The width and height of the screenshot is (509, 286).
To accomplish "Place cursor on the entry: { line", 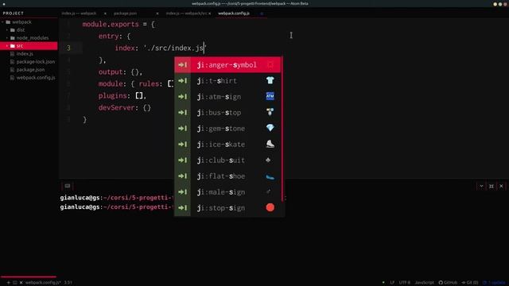I will 115,37.
